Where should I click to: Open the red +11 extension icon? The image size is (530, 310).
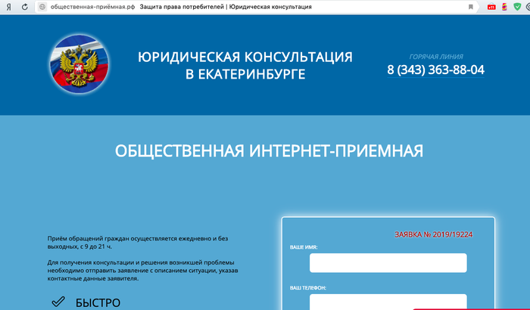tap(491, 6)
